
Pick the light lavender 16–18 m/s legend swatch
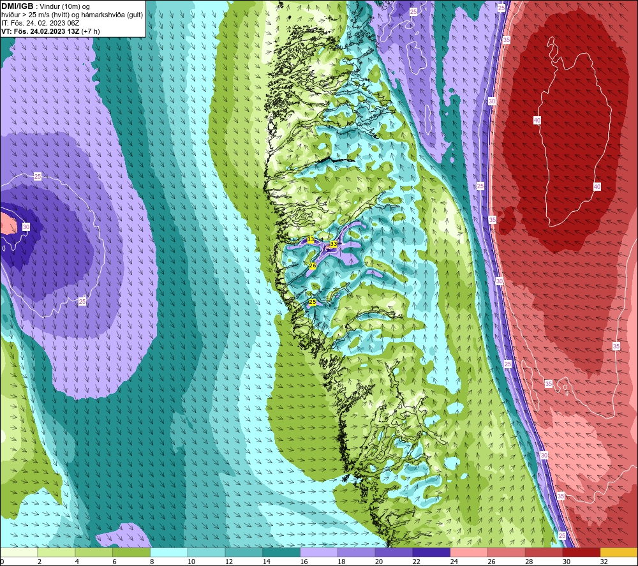pos(319,552)
